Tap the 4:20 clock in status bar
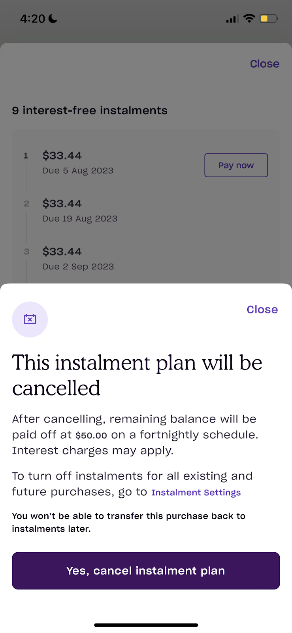 click(32, 19)
